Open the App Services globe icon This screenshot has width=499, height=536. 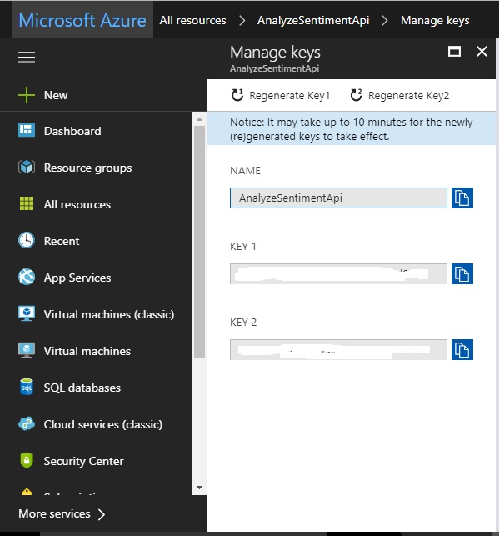(27, 277)
